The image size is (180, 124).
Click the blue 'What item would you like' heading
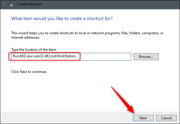click(62, 19)
